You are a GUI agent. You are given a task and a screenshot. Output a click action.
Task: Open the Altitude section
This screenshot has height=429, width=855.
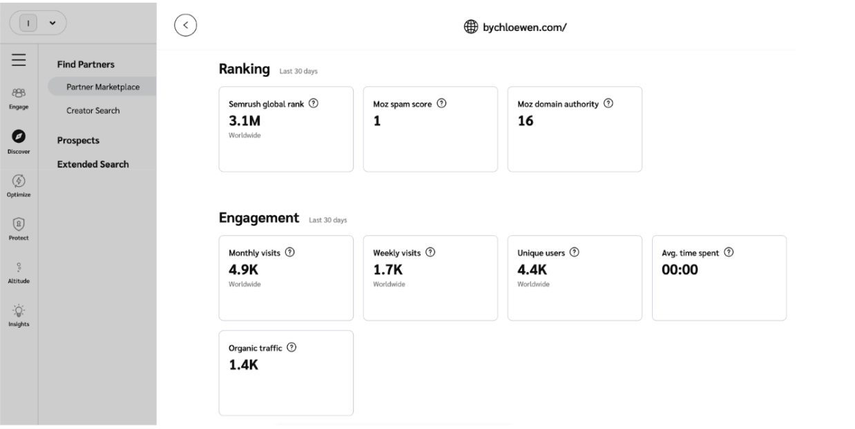pos(19,272)
